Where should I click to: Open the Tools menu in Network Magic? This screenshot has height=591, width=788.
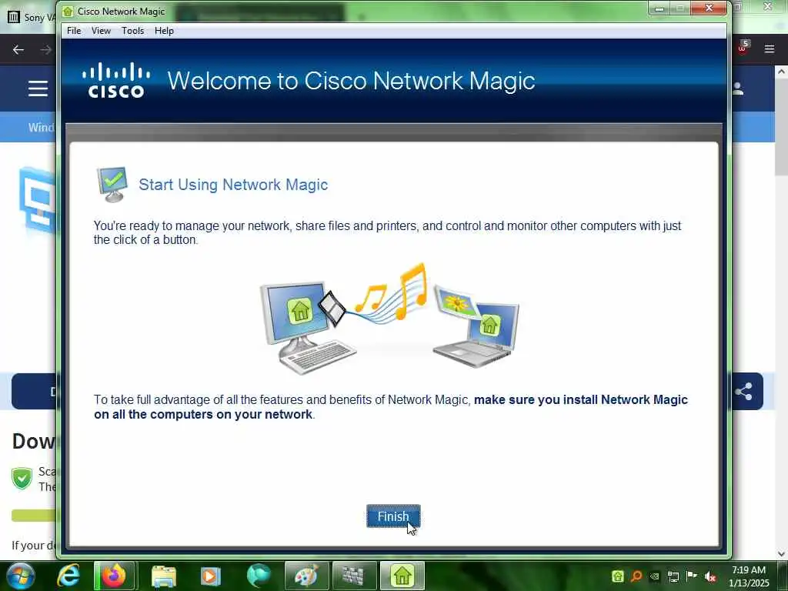point(132,31)
